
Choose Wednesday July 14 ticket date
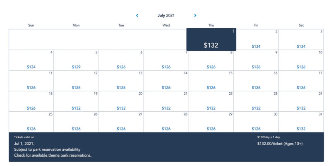click(166, 81)
